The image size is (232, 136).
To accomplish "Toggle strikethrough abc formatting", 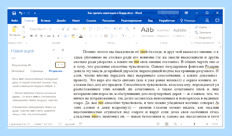I will click(49, 36).
